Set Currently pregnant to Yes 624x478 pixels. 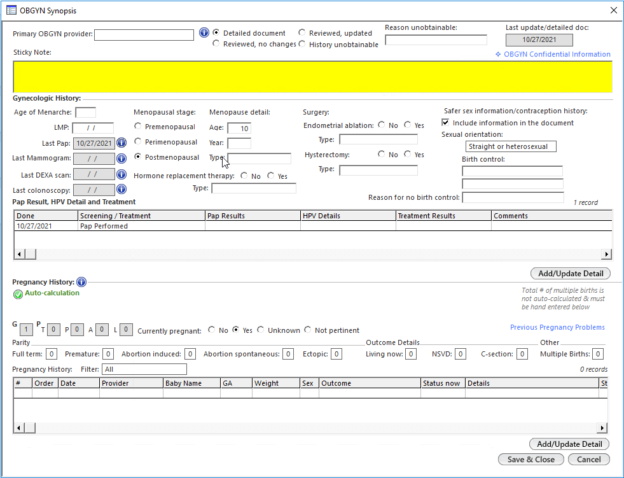235,330
